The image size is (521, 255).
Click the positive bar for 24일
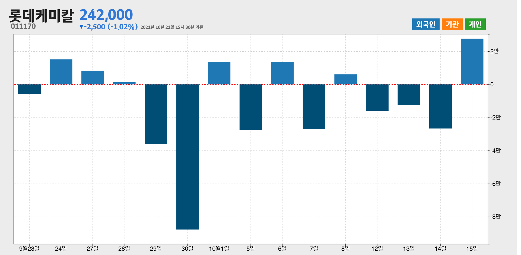pyautogui.click(x=61, y=72)
